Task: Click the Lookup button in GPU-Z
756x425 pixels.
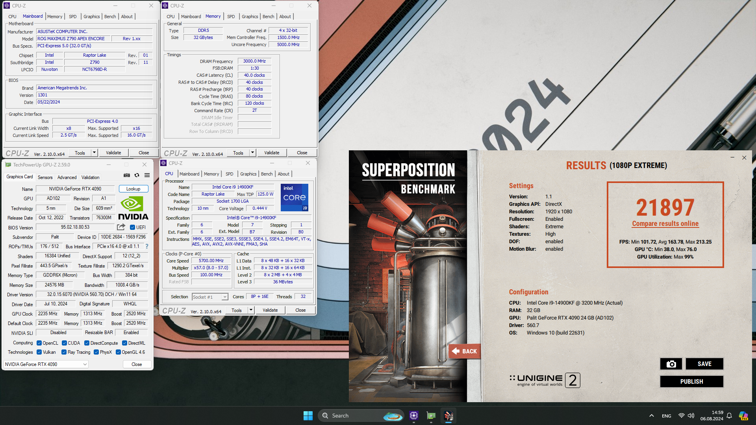Action: tap(133, 189)
